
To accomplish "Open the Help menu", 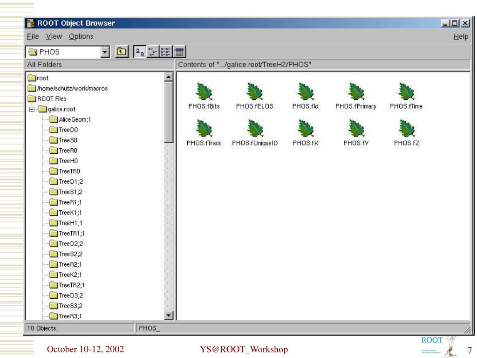I will click(x=461, y=36).
